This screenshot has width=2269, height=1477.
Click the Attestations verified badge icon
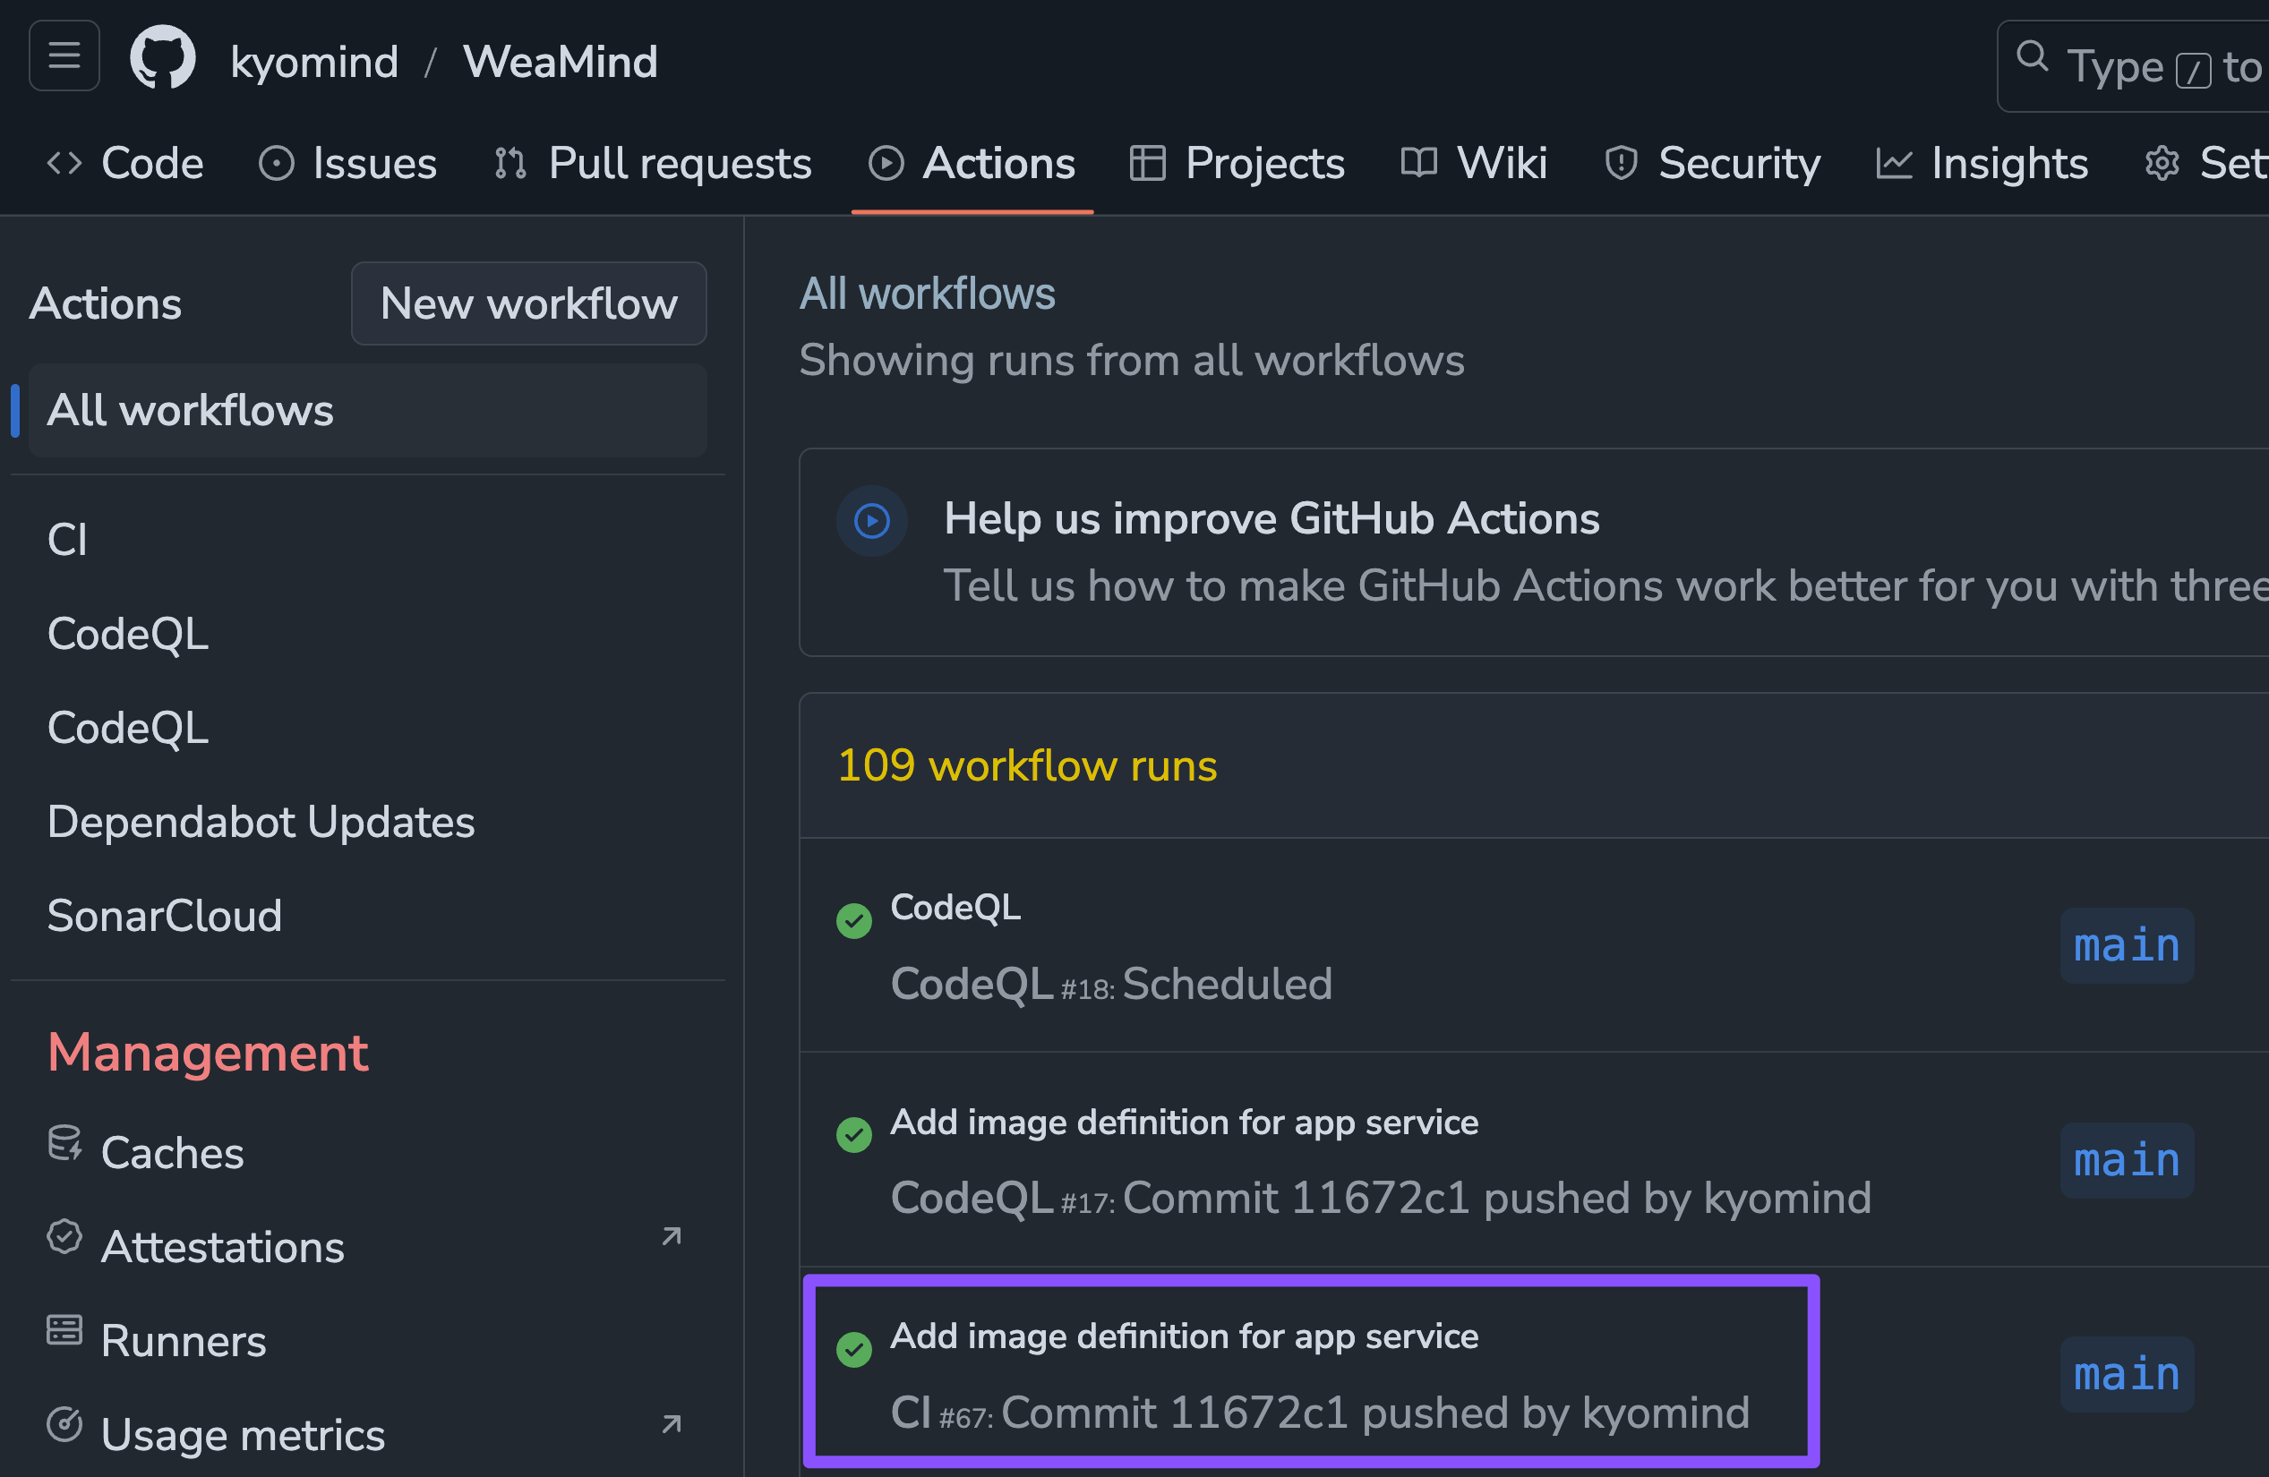[64, 1237]
